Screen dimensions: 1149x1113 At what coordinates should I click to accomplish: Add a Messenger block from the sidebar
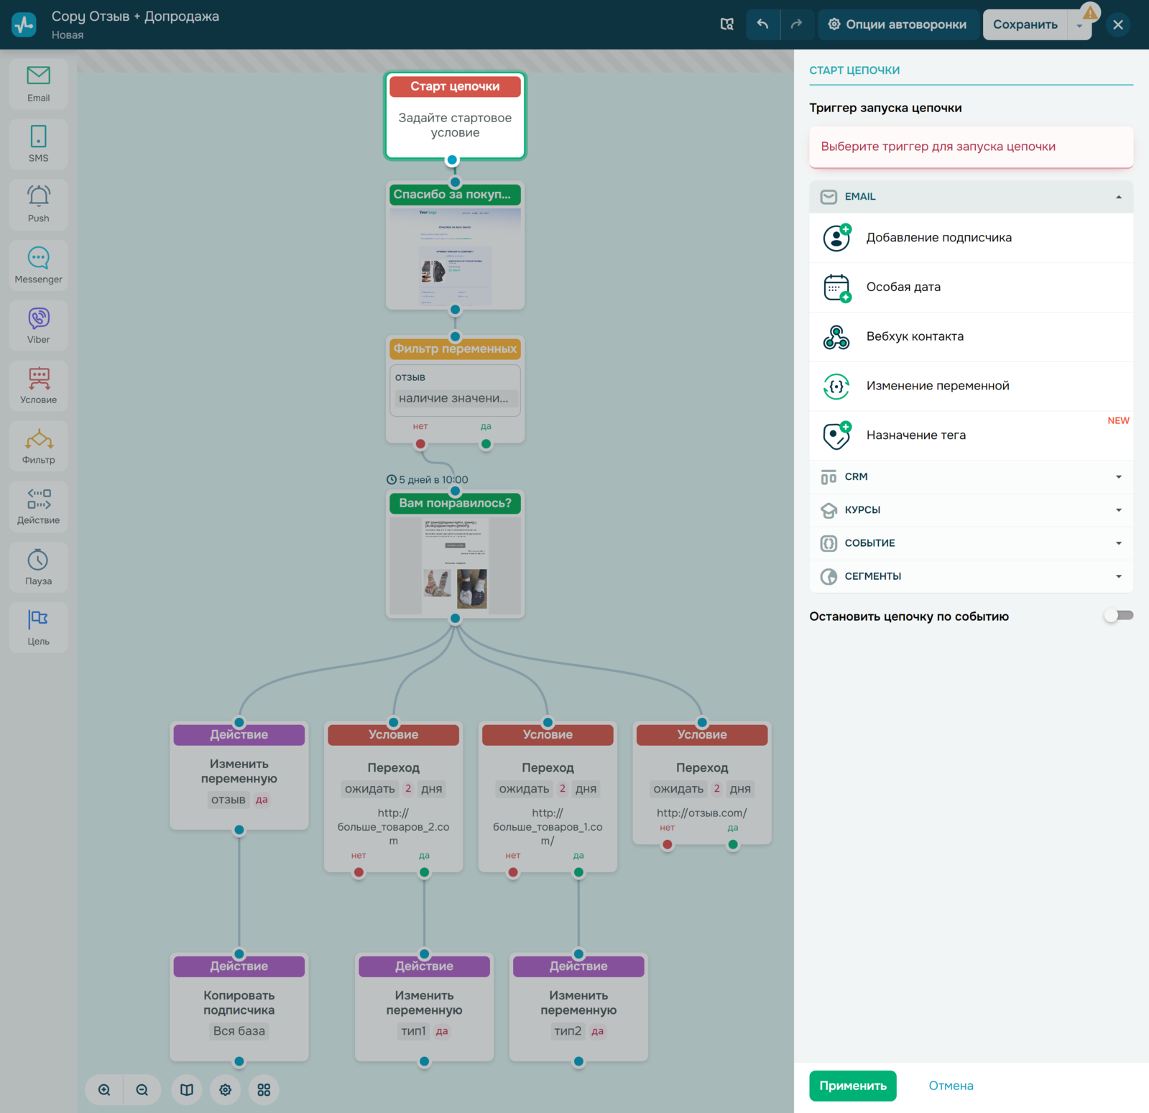pyautogui.click(x=39, y=265)
